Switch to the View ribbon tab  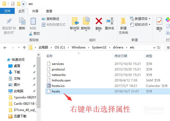coord(49,11)
